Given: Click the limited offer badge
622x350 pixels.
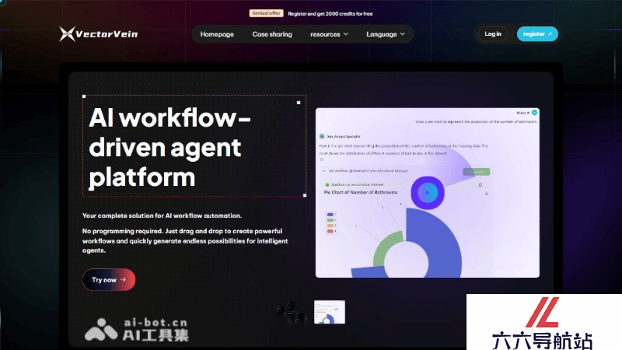Looking at the screenshot, I should click(x=266, y=13).
